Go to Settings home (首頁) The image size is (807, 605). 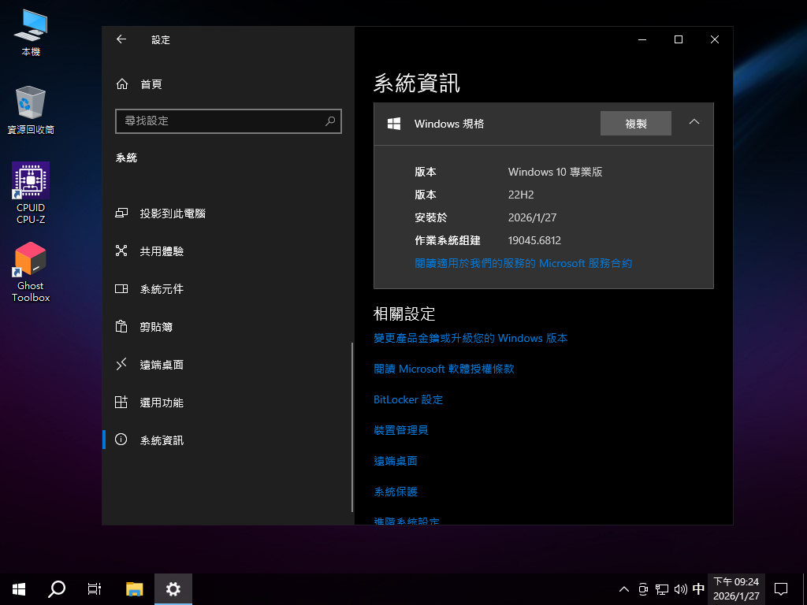click(x=150, y=84)
